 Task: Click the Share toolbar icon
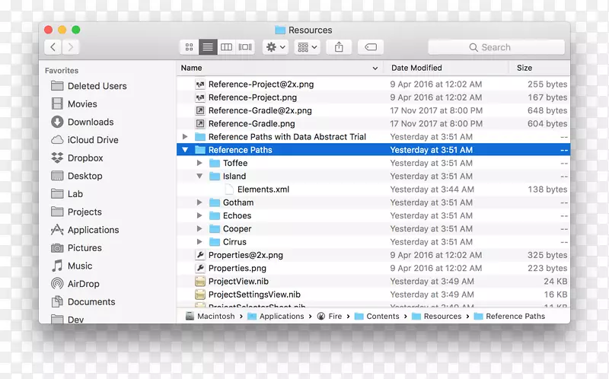[x=339, y=47]
